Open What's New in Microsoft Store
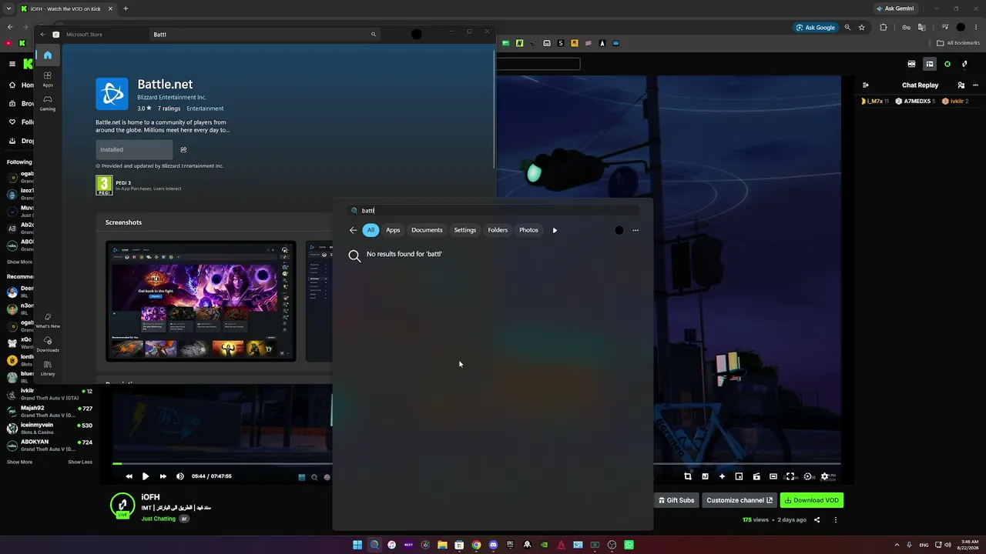Image resolution: width=986 pixels, height=554 pixels. pyautogui.click(x=48, y=320)
